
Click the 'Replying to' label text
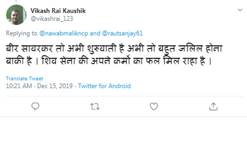coord(22,33)
